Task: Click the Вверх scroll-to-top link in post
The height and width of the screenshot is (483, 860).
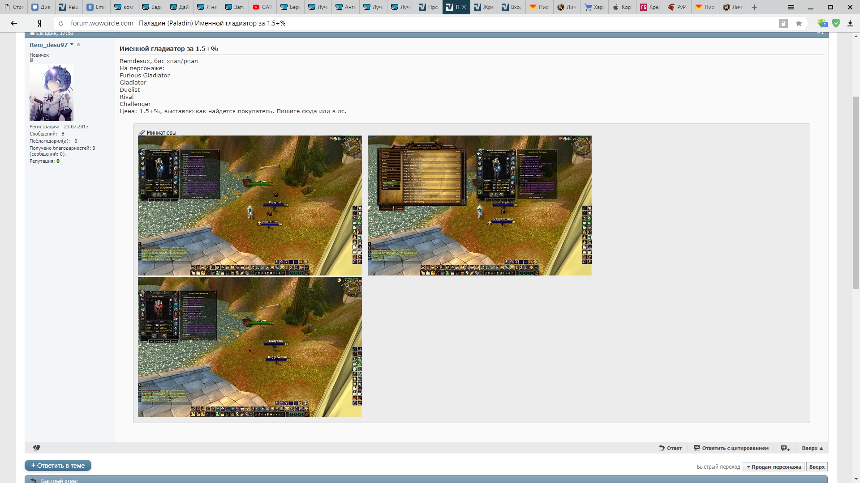Action: (x=812, y=448)
